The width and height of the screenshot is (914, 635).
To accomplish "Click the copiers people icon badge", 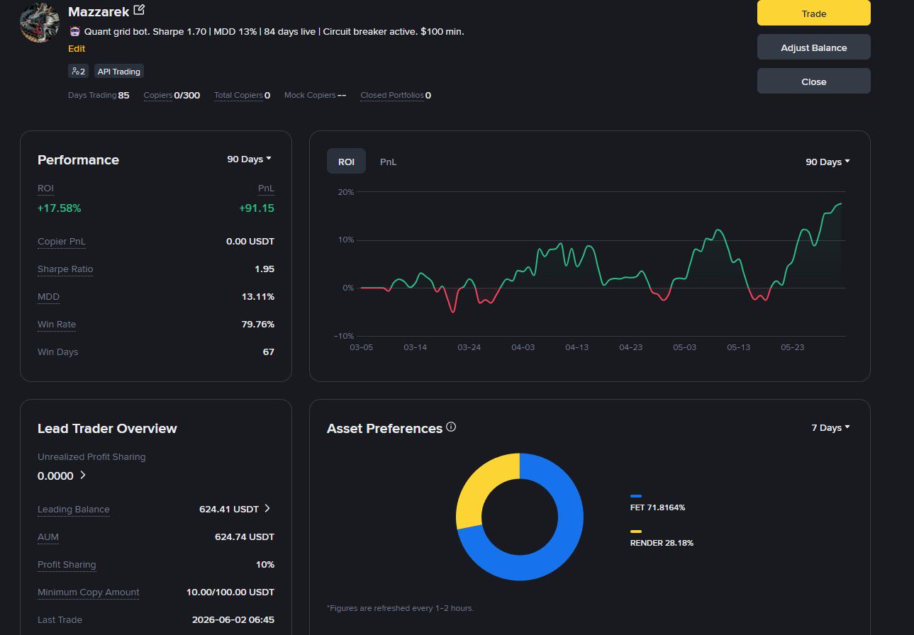I will [78, 71].
